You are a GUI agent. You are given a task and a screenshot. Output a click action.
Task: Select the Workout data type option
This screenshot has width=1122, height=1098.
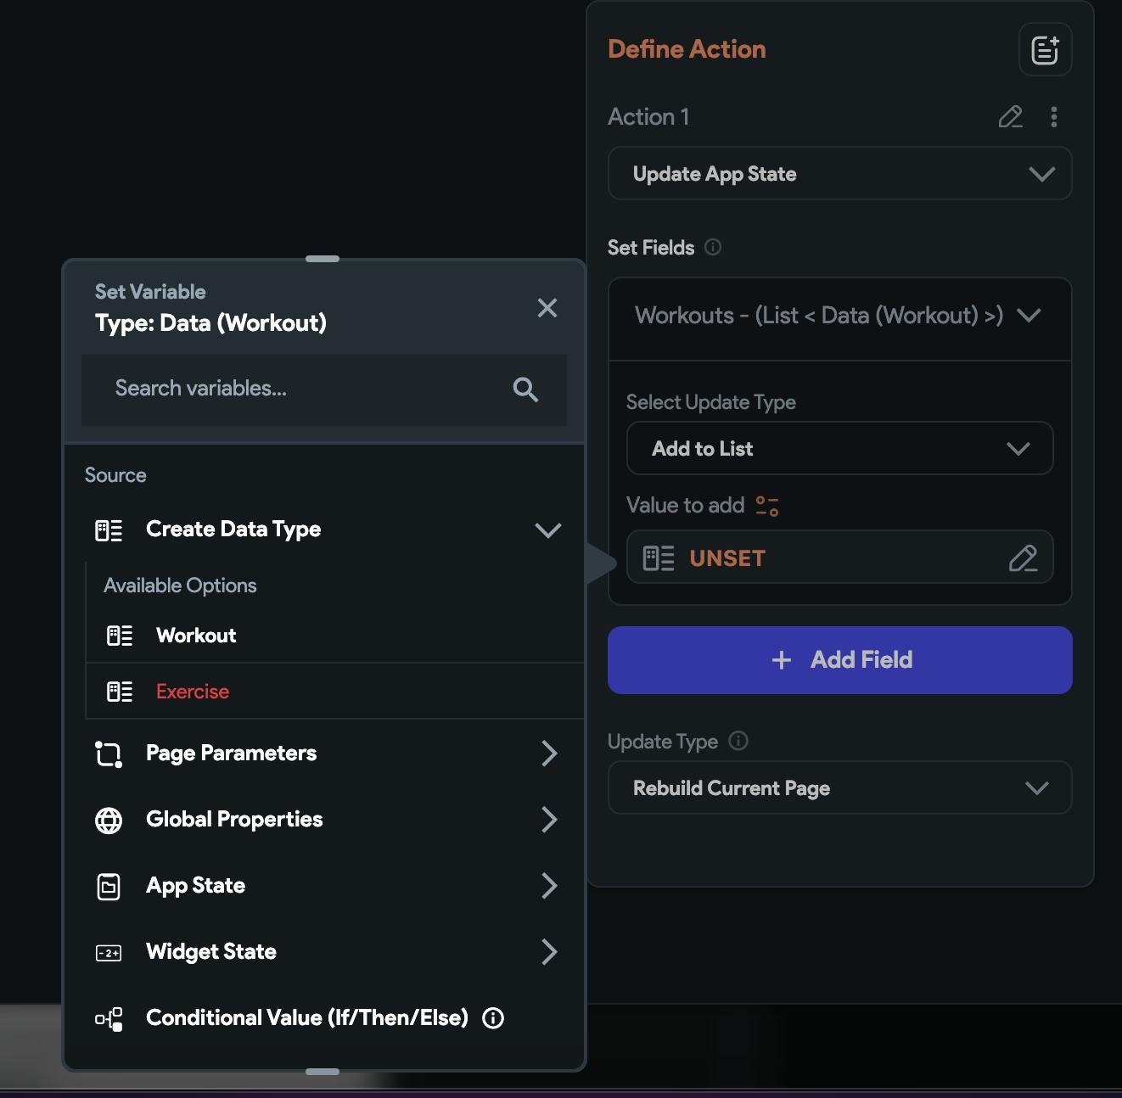pyautogui.click(x=196, y=636)
